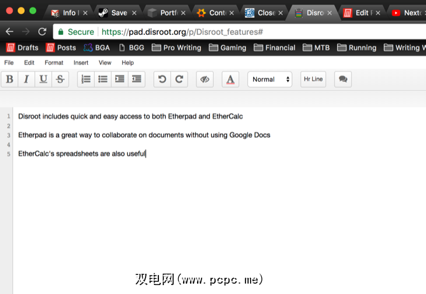Open the Normal heading style dropdown

click(270, 79)
